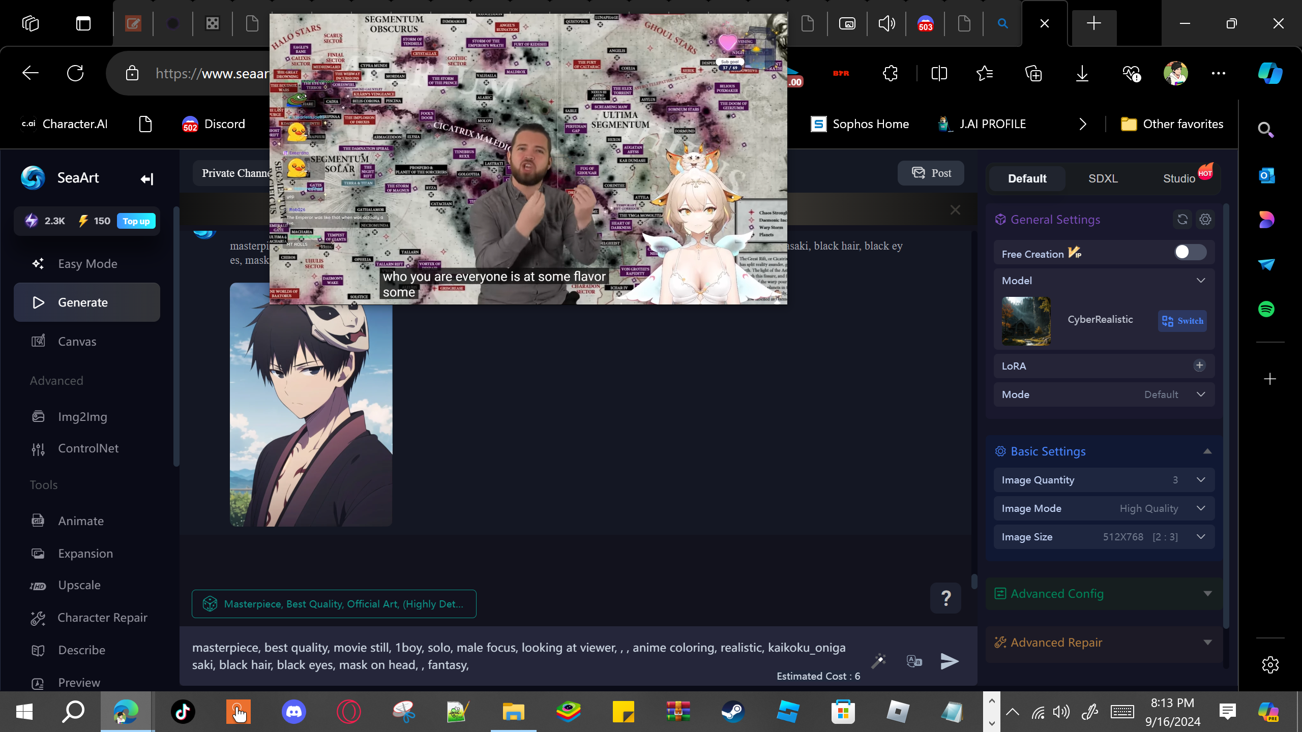Switch to the Default tab

pyautogui.click(x=1027, y=178)
